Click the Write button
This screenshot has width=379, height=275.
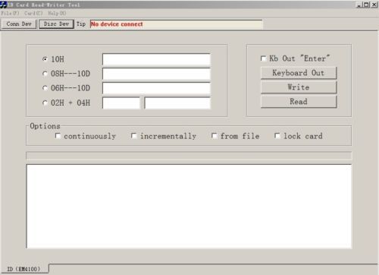[x=299, y=87]
